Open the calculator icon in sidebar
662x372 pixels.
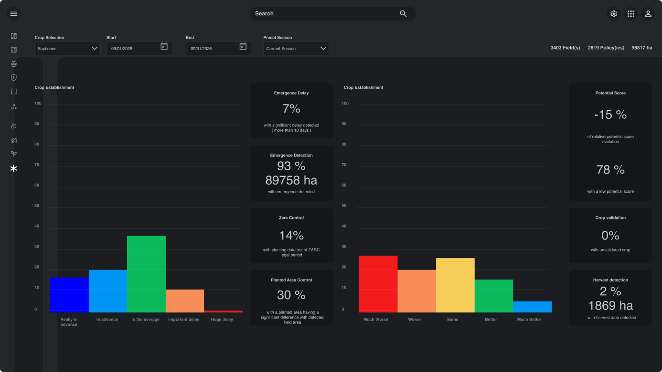(14, 50)
